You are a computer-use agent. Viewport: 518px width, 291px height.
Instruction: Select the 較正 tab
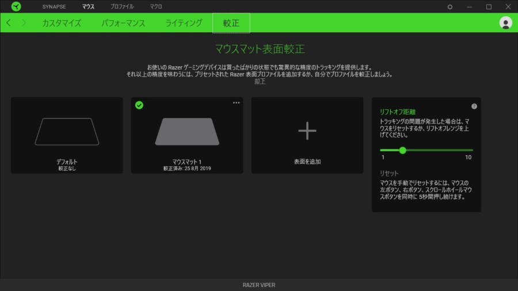point(231,23)
